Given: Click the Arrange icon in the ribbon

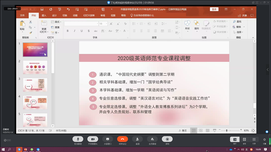Looking at the screenshot, I should click(x=196, y=23).
